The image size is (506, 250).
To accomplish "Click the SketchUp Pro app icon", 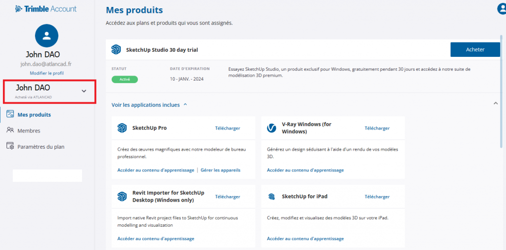I will coord(122,128).
